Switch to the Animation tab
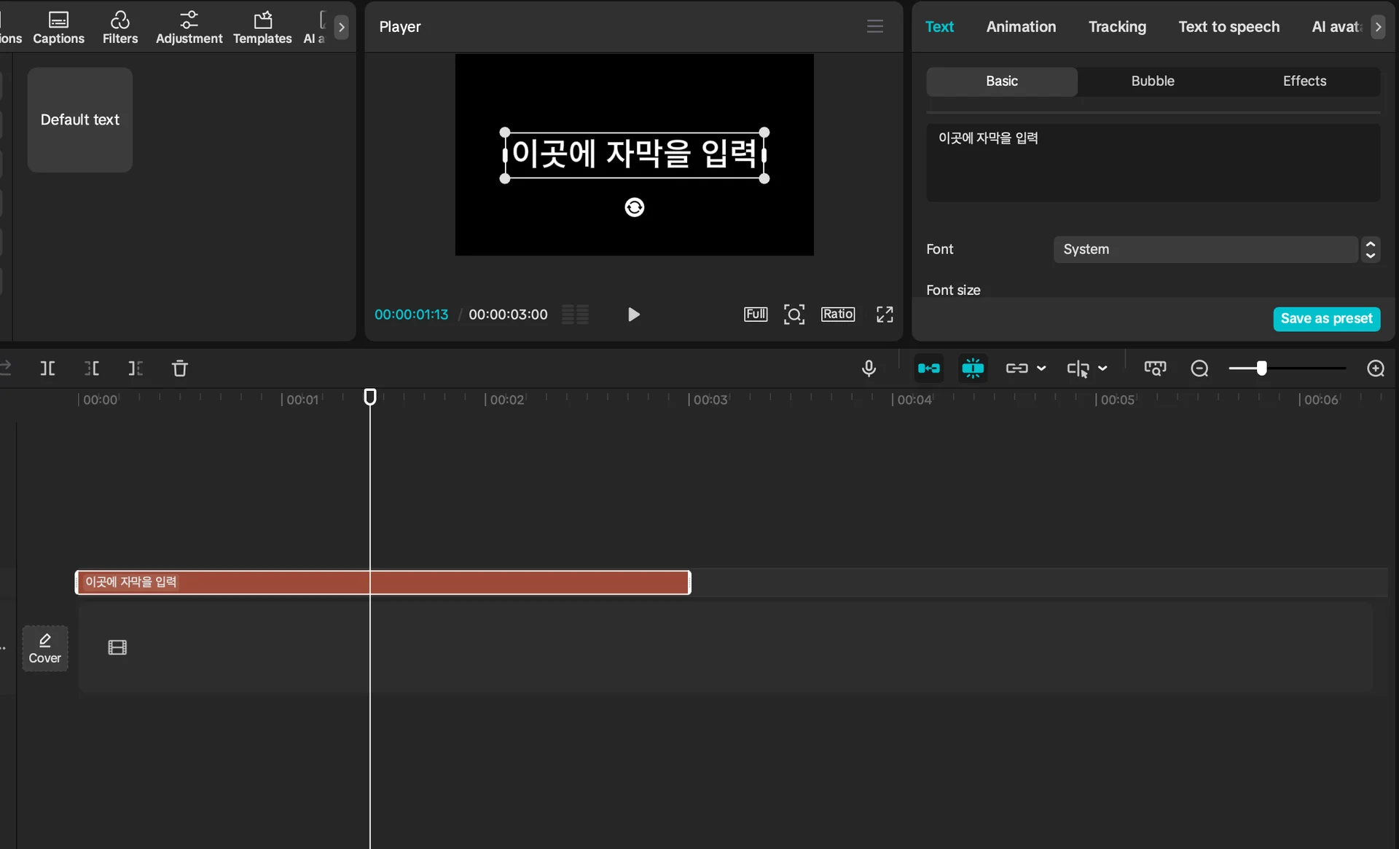This screenshot has height=849, width=1399. click(1021, 27)
